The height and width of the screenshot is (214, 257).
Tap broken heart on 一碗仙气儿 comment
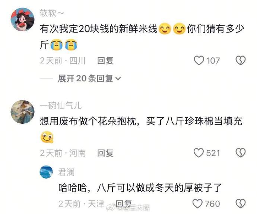[x=241, y=153]
